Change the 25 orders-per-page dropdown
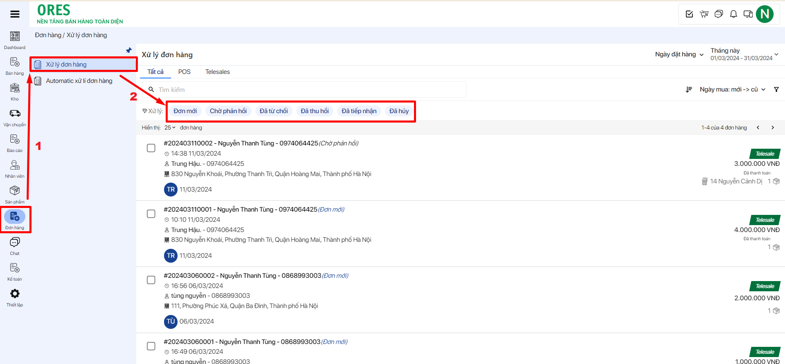Viewport: 785px width, 364px height. [x=170, y=127]
